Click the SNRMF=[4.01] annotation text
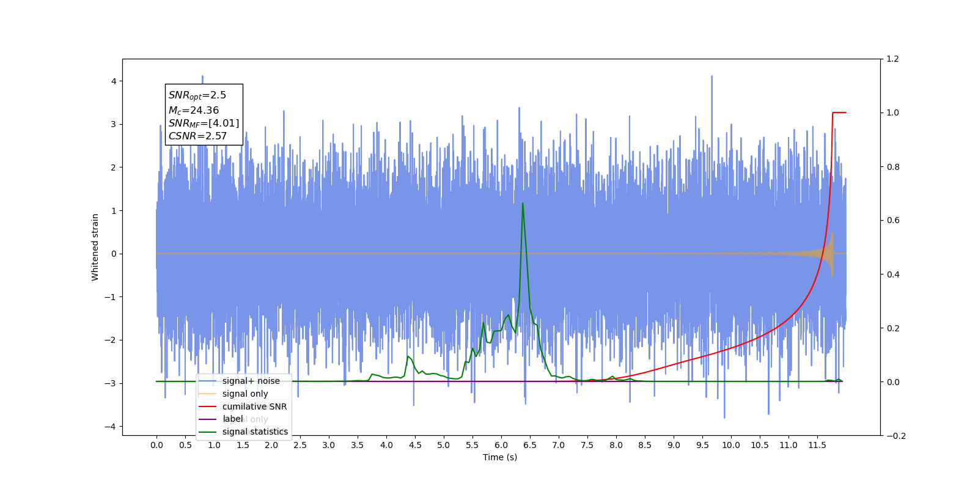 point(204,123)
